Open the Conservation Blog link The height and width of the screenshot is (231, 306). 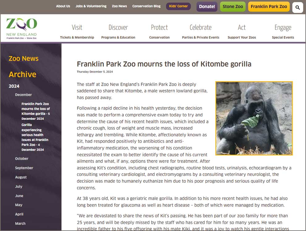point(146,6)
